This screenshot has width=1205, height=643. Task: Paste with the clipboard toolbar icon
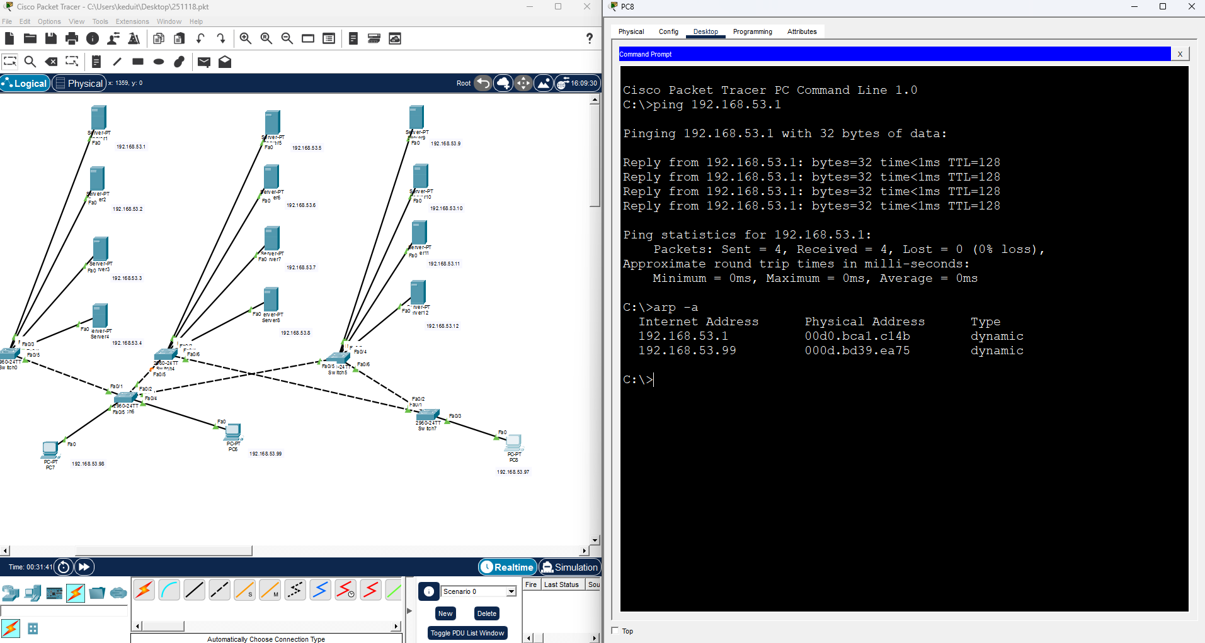point(180,38)
